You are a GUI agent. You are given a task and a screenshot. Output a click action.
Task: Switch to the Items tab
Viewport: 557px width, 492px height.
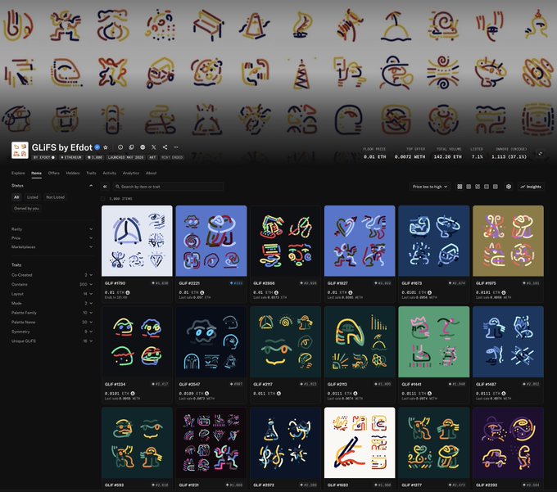[36, 174]
